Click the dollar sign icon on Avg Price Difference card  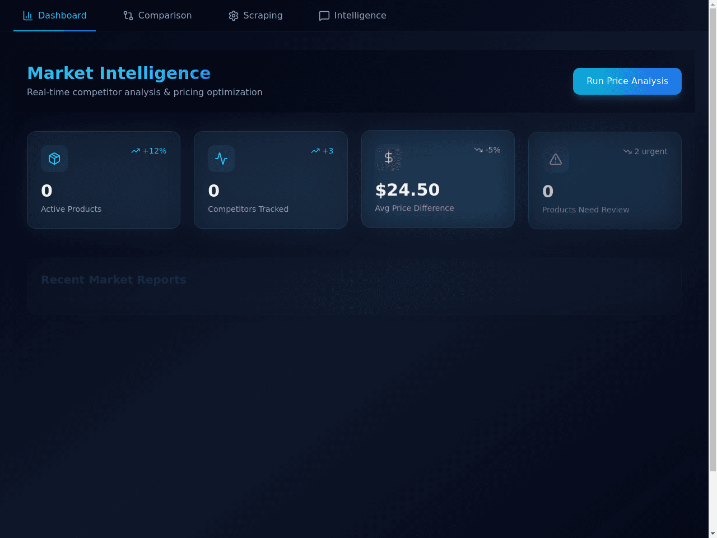click(x=388, y=157)
